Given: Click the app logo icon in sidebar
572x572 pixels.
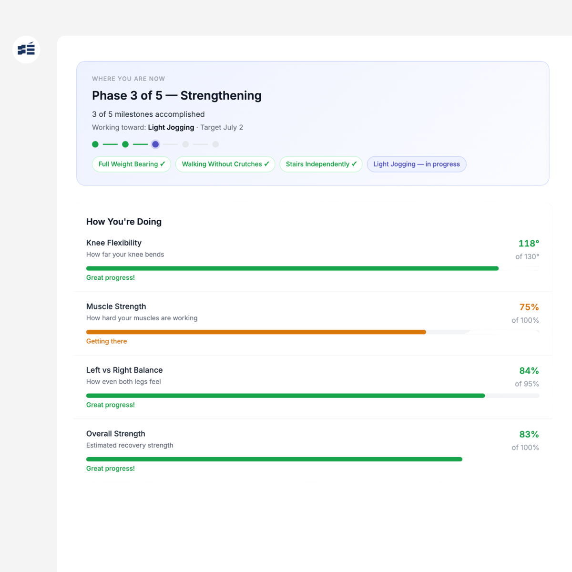Looking at the screenshot, I should (26, 50).
